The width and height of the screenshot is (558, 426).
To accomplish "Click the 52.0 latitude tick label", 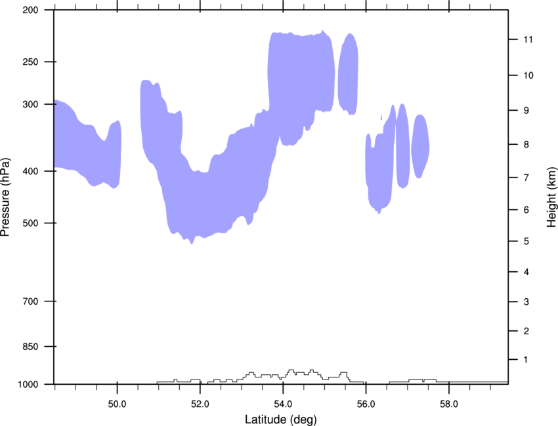I will [x=200, y=404].
